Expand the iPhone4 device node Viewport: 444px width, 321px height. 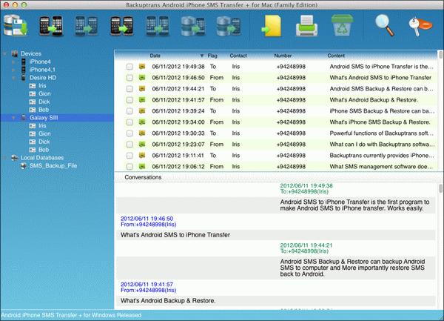(x=13, y=62)
